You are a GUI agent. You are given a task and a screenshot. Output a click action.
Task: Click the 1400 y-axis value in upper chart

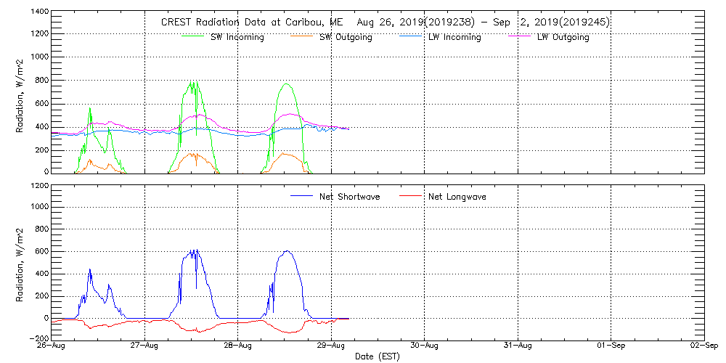tap(39, 12)
